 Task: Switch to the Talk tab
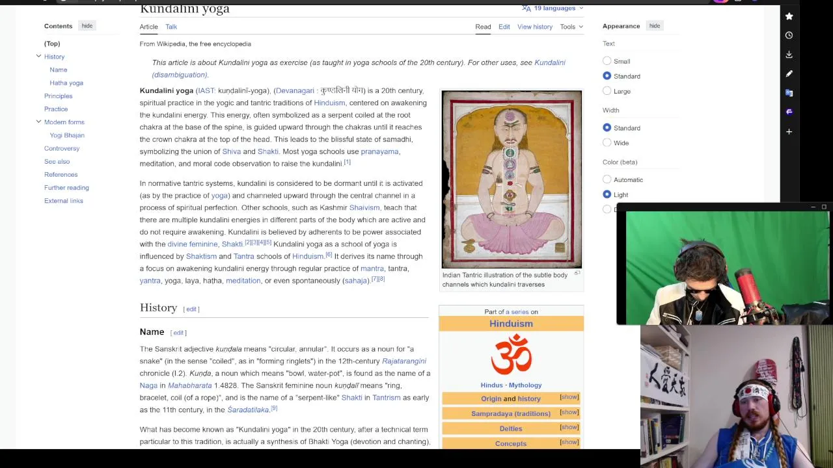(171, 27)
